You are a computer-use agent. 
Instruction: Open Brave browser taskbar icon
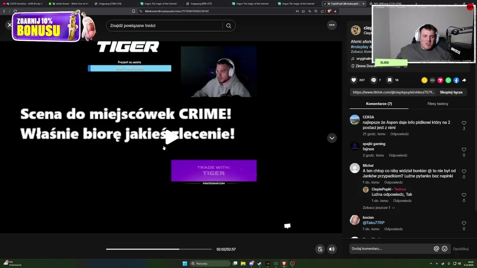point(284,264)
